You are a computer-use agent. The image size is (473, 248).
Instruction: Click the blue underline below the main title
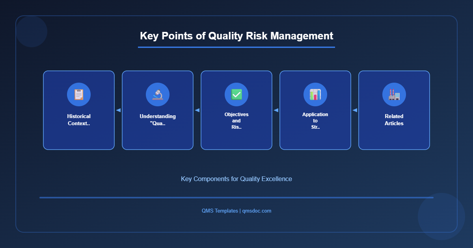click(236, 47)
